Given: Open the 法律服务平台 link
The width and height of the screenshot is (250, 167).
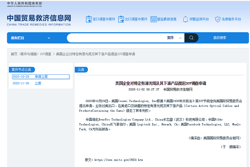Looking at the screenshot, I should (231, 19).
